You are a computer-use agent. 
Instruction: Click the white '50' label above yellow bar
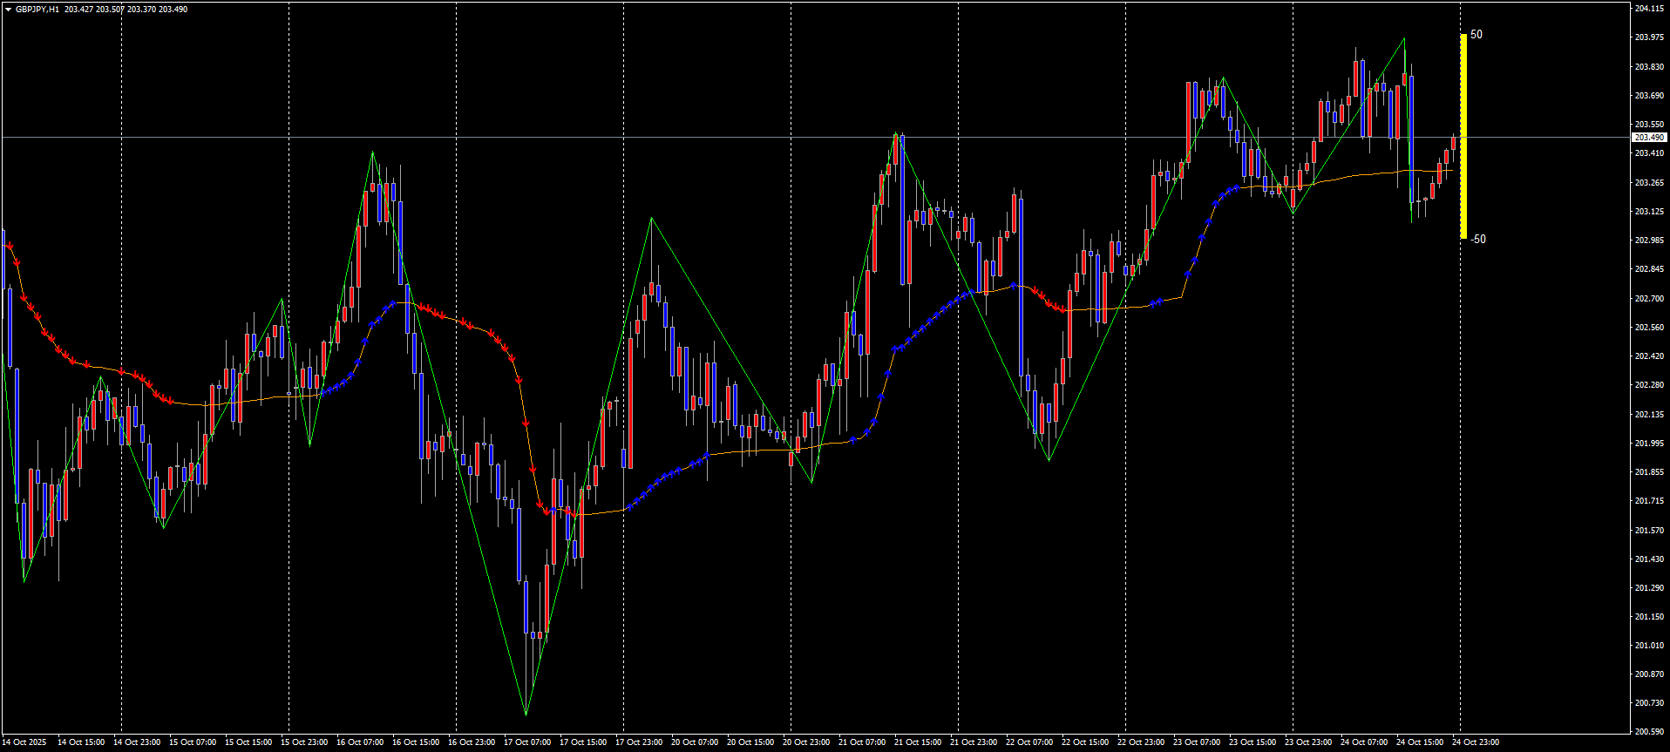(x=1477, y=35)
